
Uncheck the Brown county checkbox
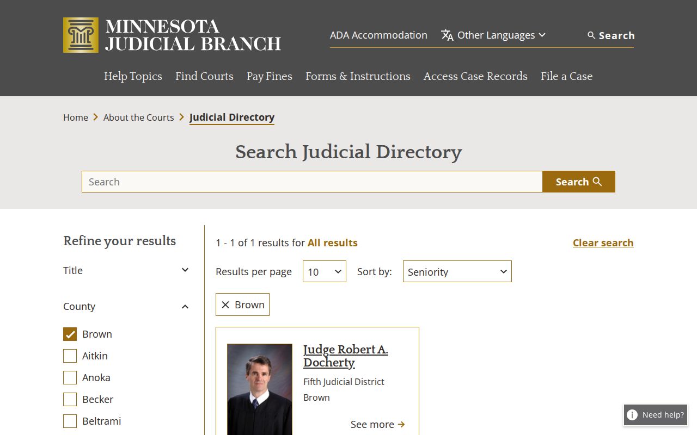point(70,334)
